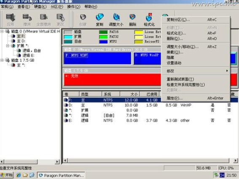Click the 全部撤消 (Undo All) toolbar icon

[x=44, y=20]
